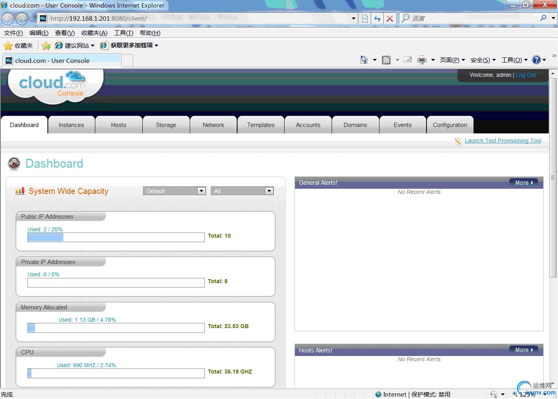The width and height of the screenshot is (558, 399).
Task: Stop loading with the red X icon
Action: point(390,18)
